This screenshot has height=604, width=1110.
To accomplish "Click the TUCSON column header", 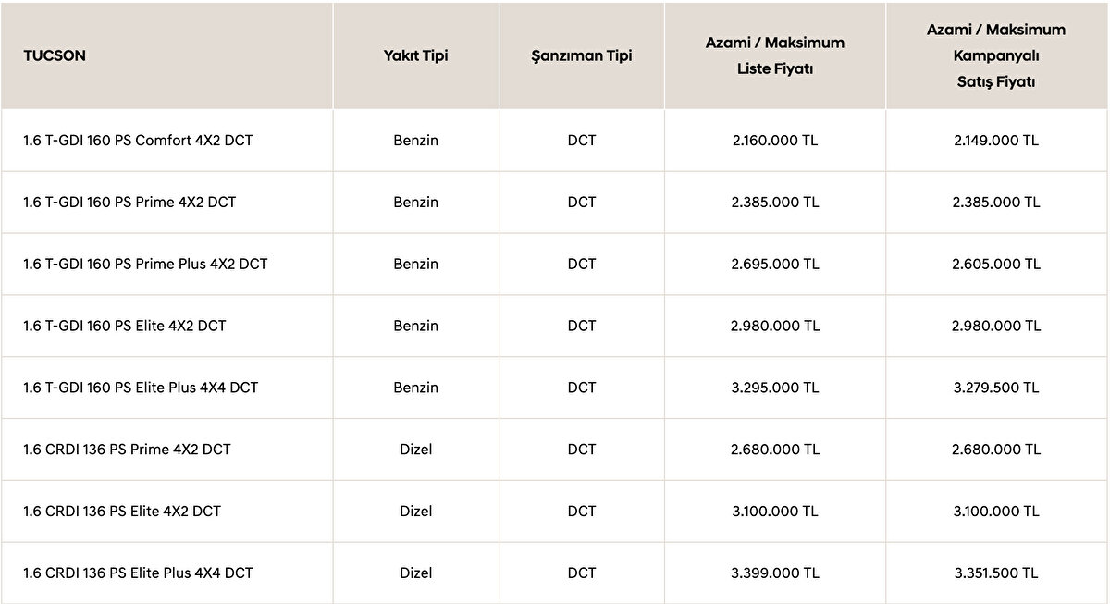I will [55, 55].
